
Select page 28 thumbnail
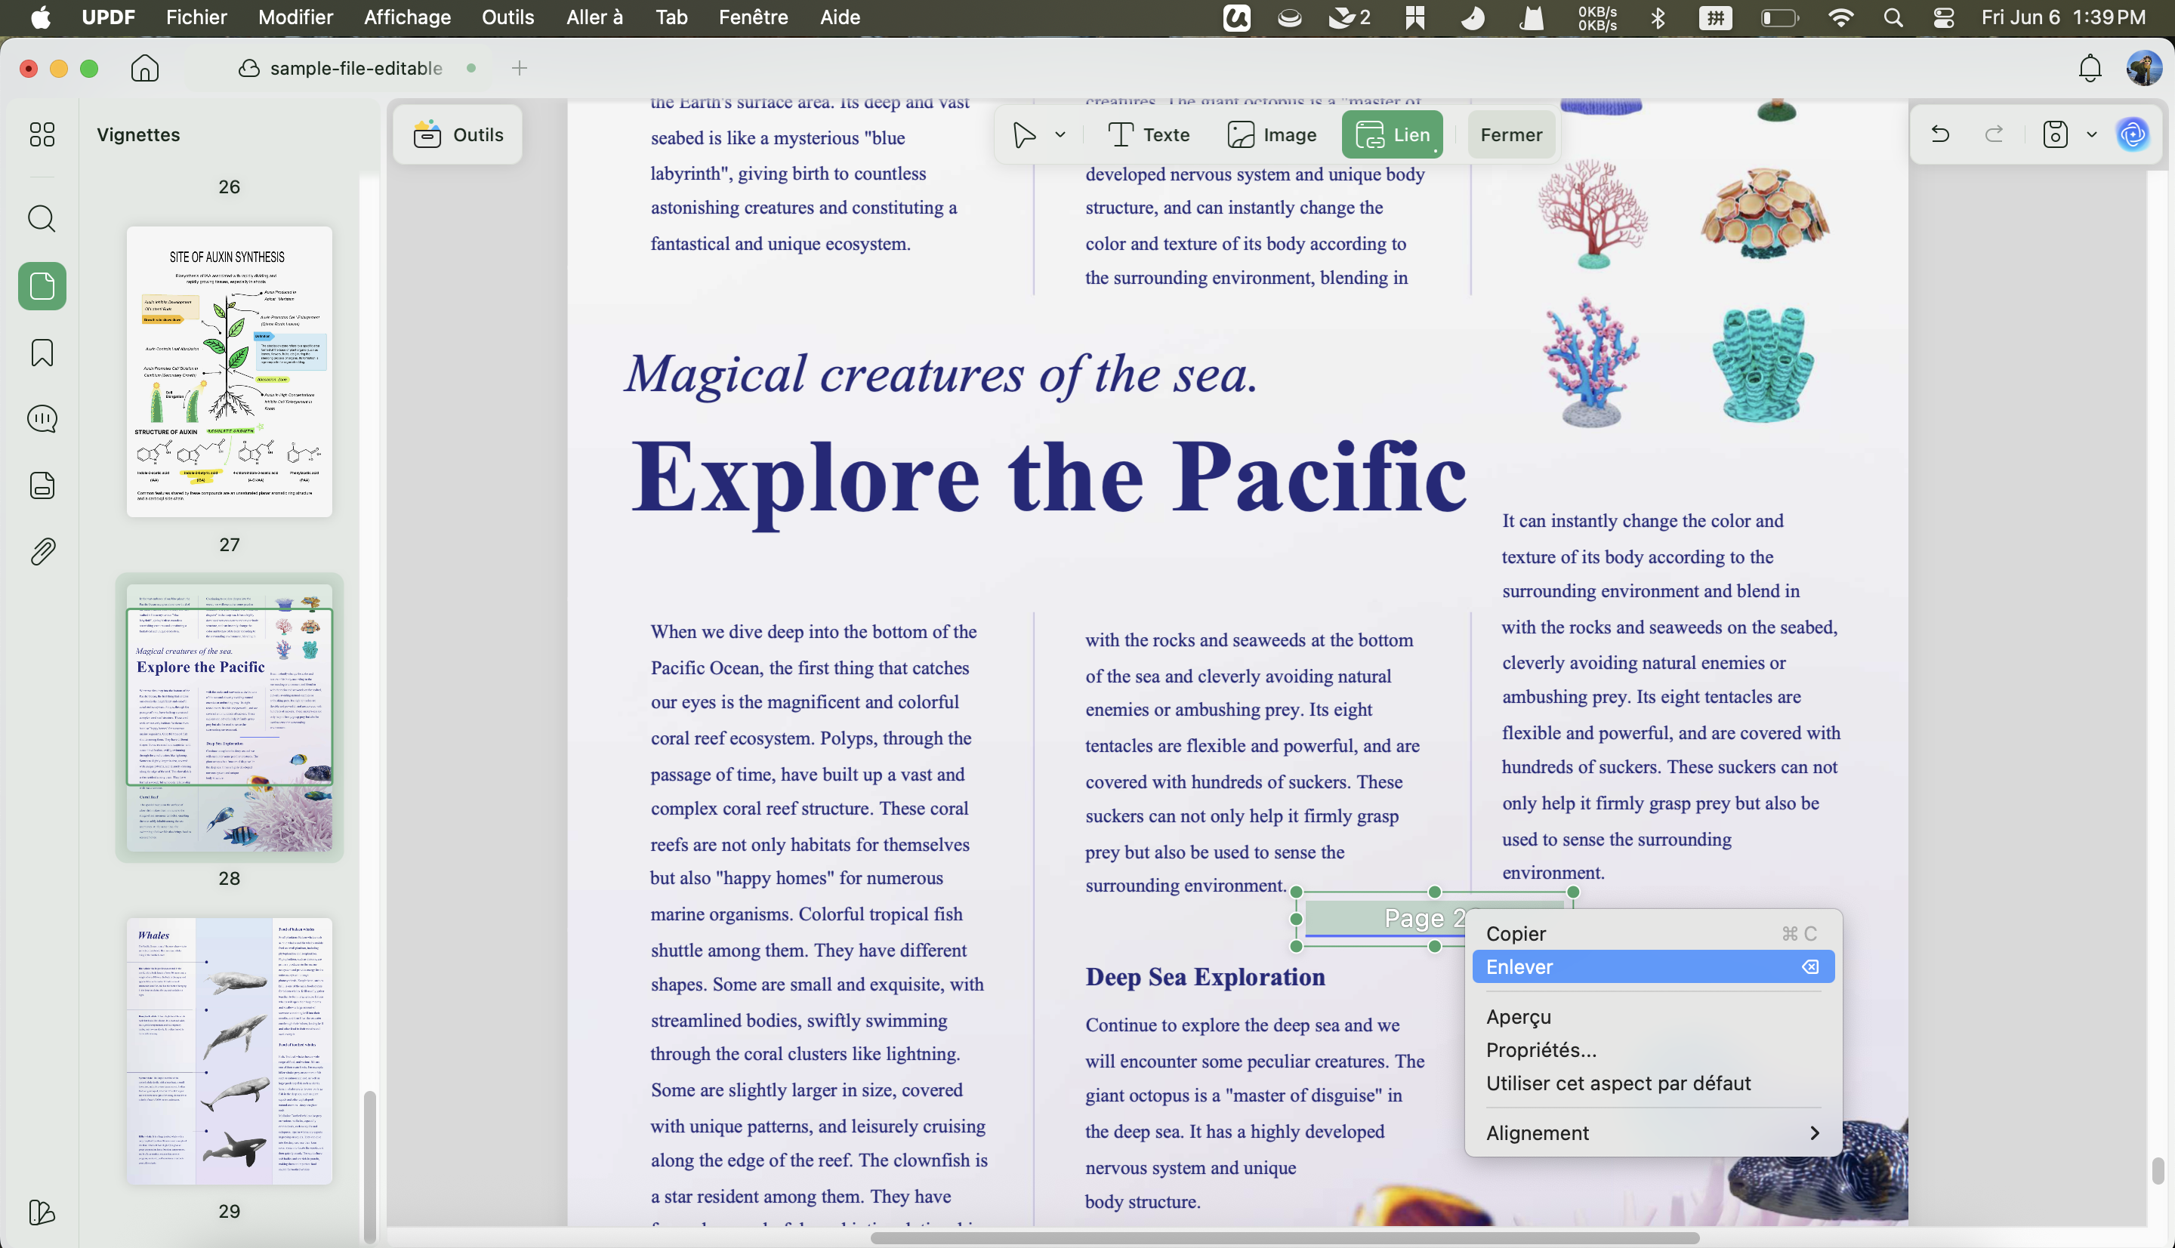tap(230, 717)
